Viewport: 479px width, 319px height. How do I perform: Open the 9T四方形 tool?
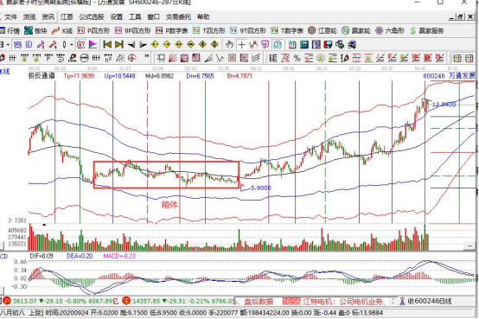248,30
